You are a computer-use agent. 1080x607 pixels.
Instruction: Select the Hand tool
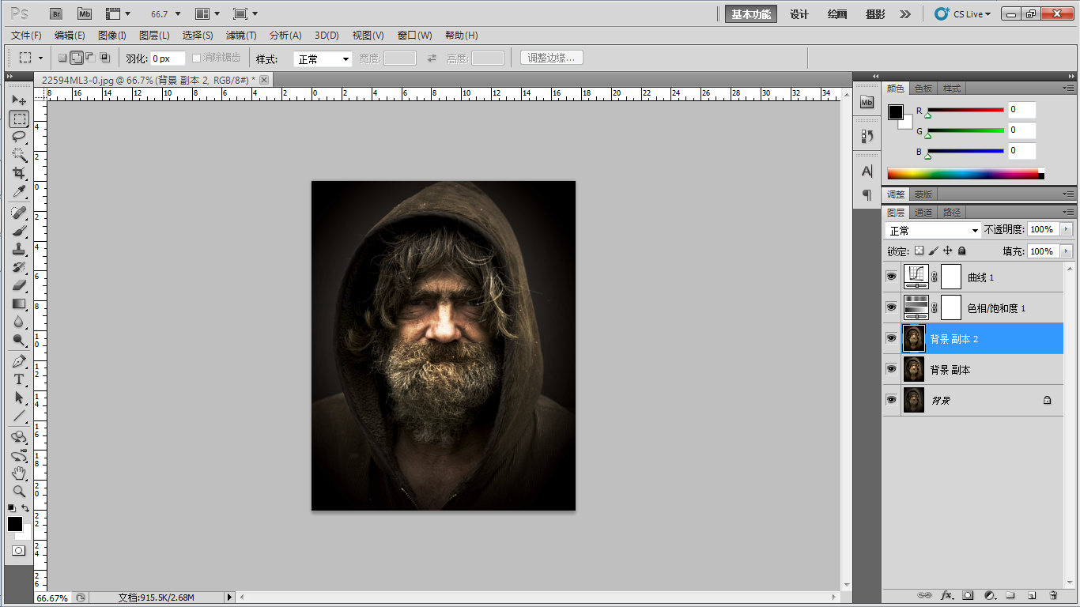[x=19, y=473]
